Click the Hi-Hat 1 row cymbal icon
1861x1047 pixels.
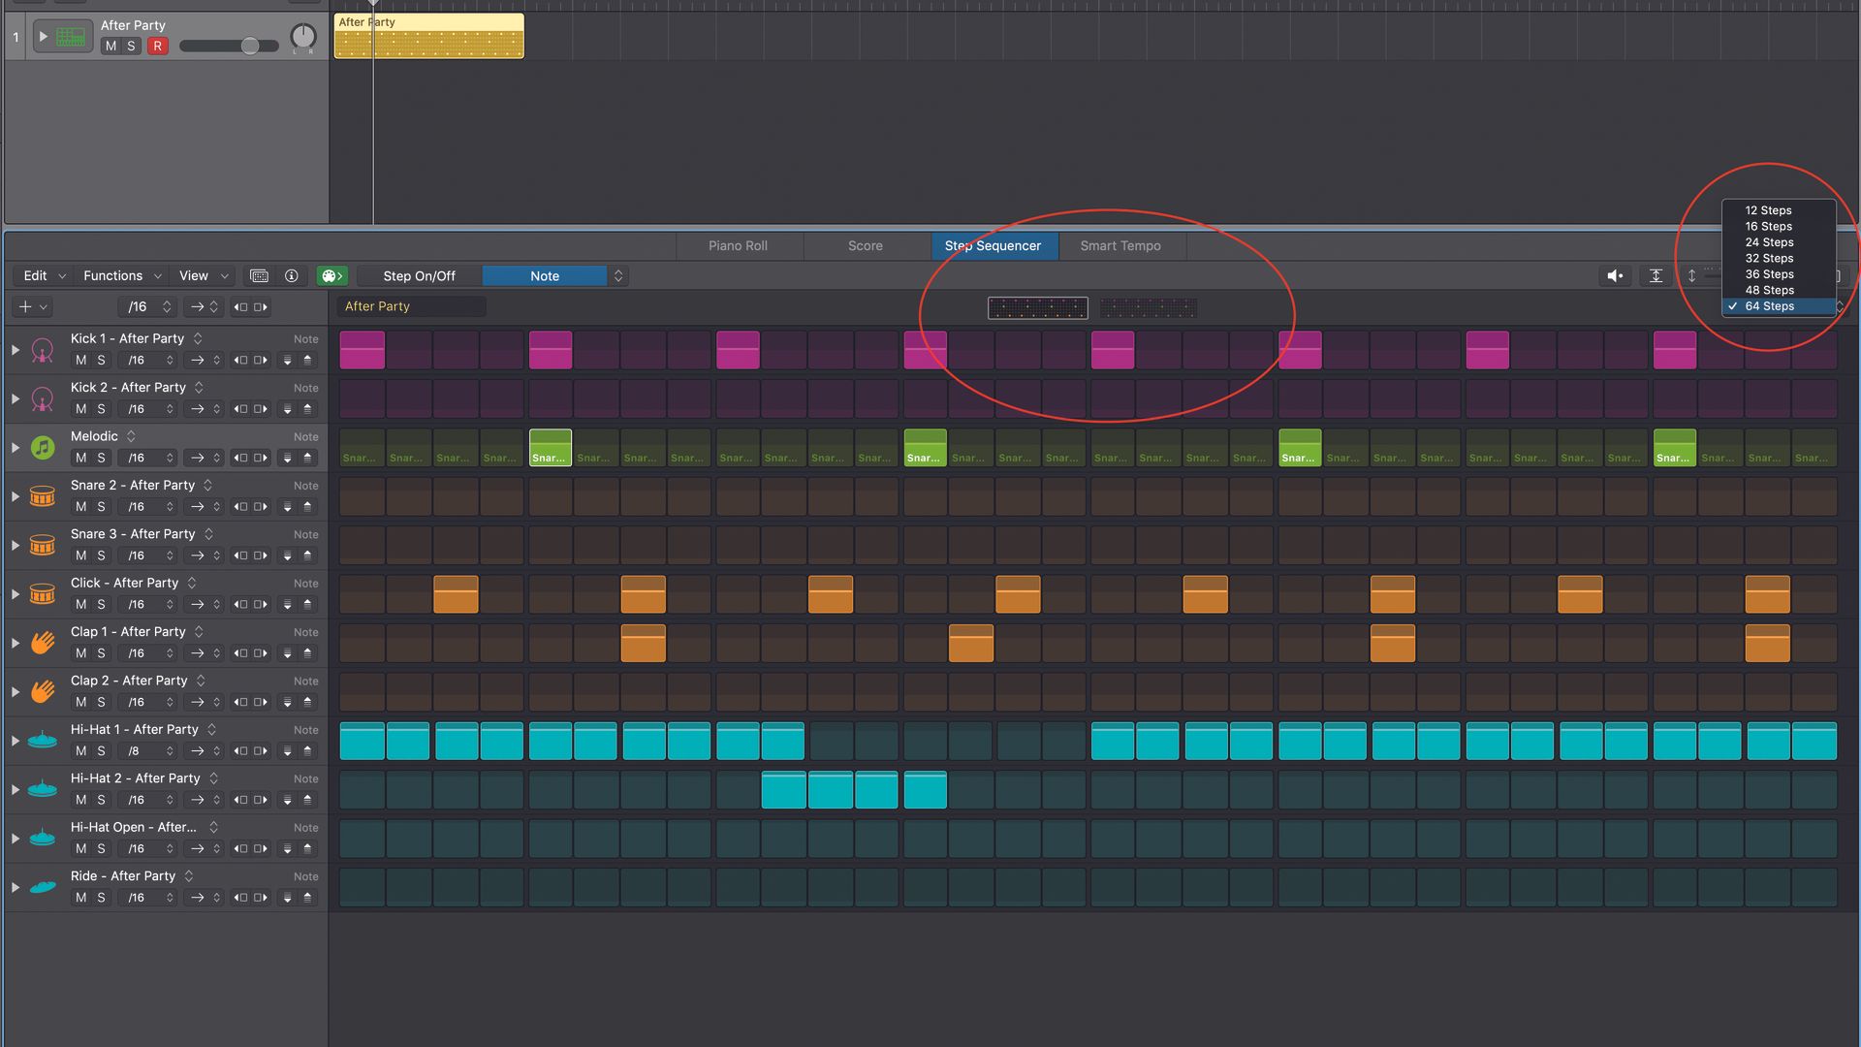point(42,741)
